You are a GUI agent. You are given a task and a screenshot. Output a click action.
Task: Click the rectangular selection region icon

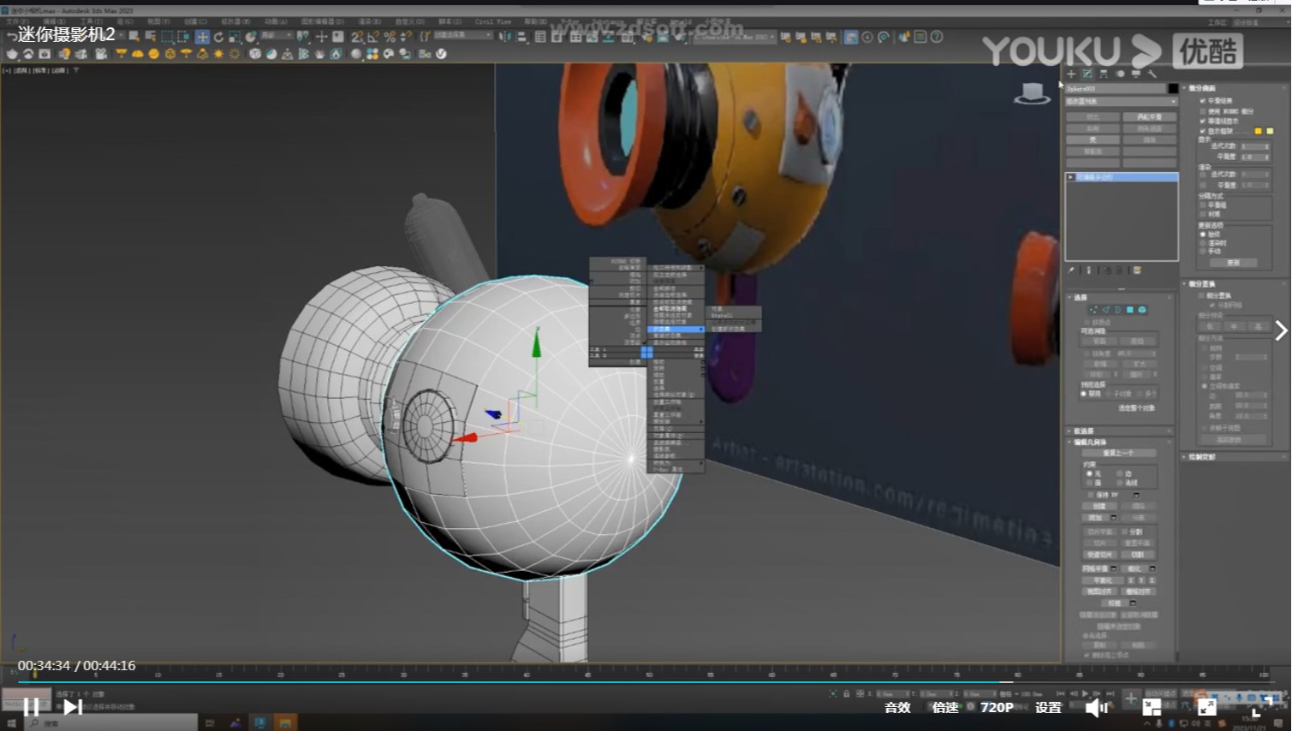(x=167, y=37)
